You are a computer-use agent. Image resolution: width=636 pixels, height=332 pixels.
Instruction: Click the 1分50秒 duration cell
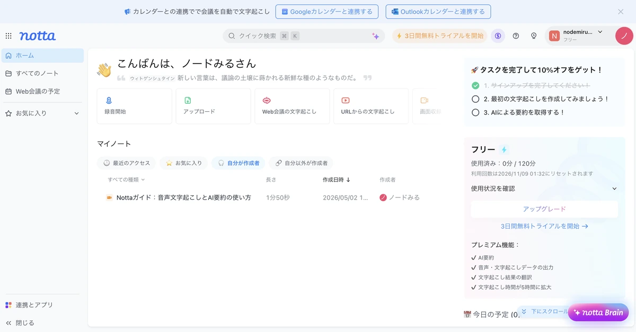(x=278, y=198)
